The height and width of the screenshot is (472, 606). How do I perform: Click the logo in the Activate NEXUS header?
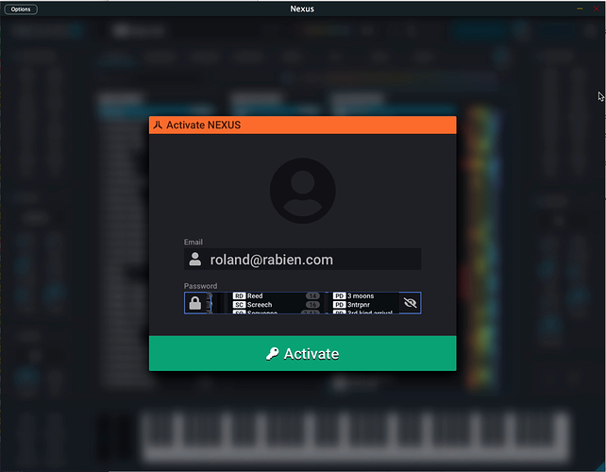(158, 125)
